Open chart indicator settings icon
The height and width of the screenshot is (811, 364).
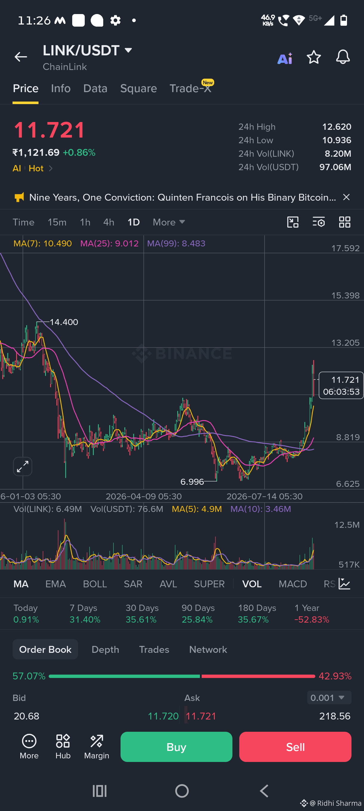(x=318, y=222)
